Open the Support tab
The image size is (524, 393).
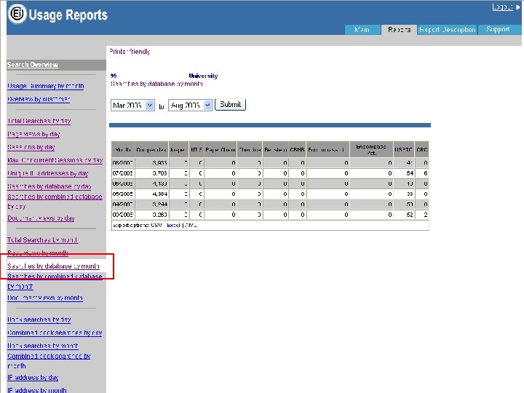498,30
